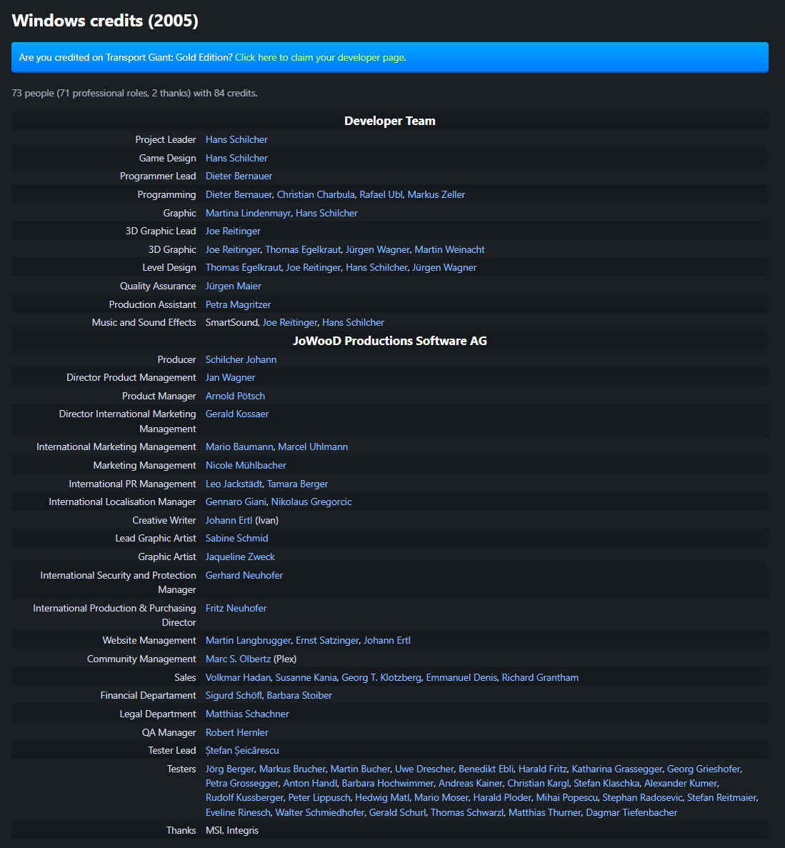The width and height of the screenshot is (785, 848).
Task: Open Tamara Berger's developer page
Action: point(297,484)
